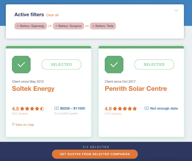Toggle the SELECTED button on Soltek Energy
Image resolution: width=192 pixels, height=161 pixels.
(x=61, y=64)
